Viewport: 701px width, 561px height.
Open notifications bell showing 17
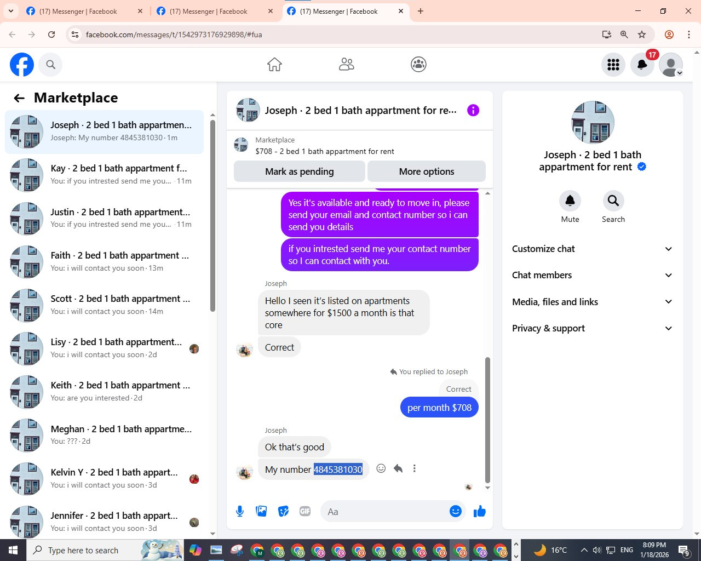coord(642,65)
